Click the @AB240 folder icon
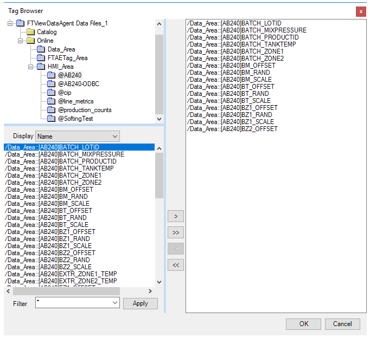 coord(51,75)
